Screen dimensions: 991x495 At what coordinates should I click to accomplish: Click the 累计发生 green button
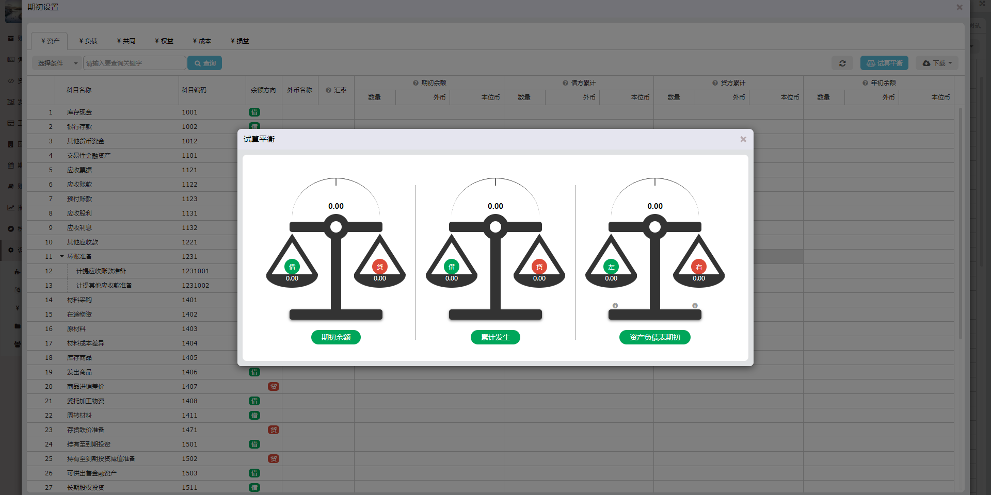pos(495,337)
